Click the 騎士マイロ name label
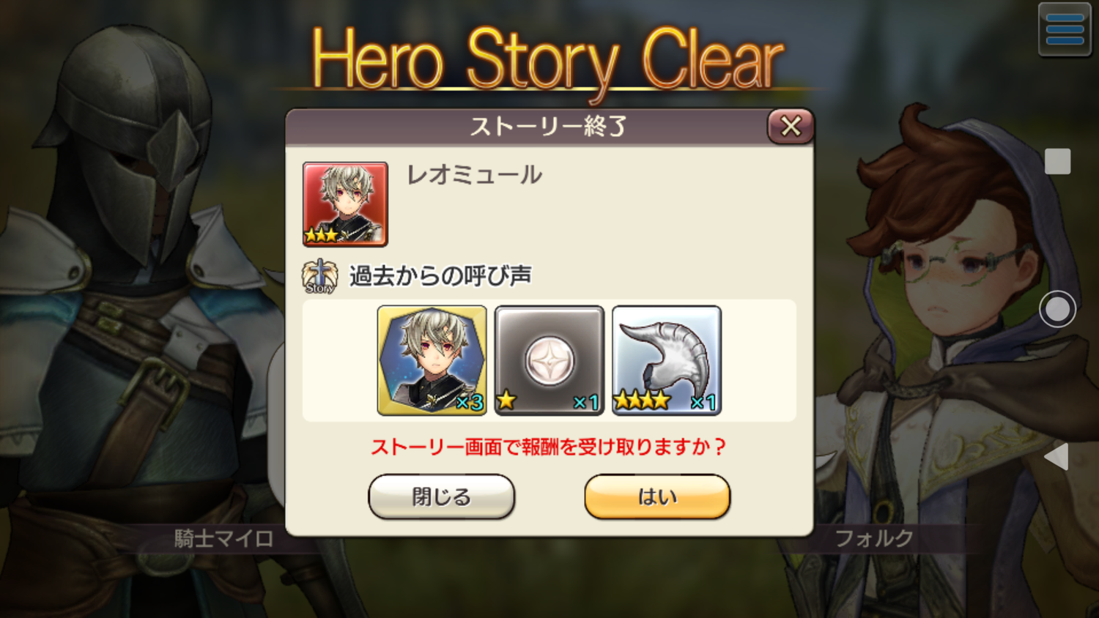The height and width of the screenshot is (618, 1099). 223,538
